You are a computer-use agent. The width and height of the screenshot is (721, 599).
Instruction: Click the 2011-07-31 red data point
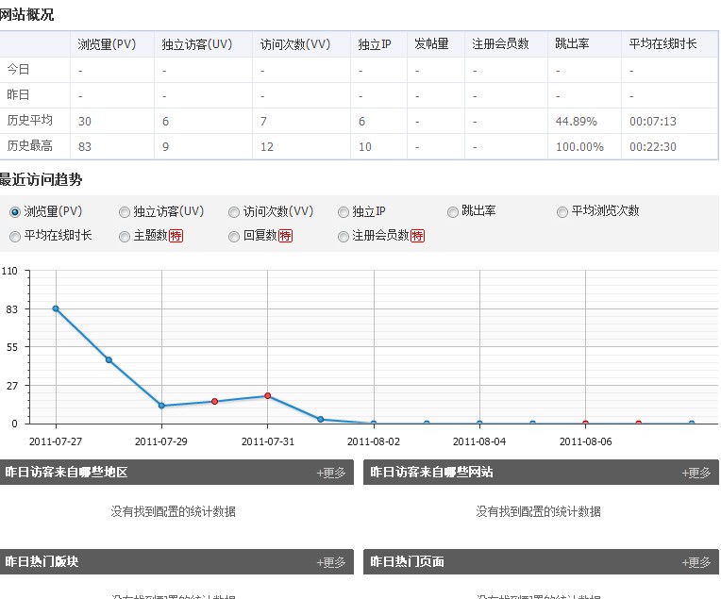[x=268, y=396]
